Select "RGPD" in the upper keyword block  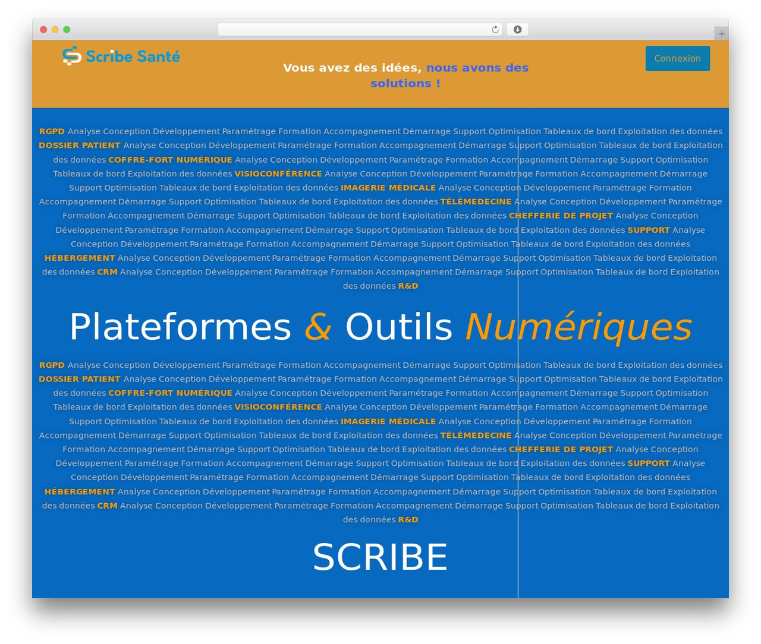52,131
